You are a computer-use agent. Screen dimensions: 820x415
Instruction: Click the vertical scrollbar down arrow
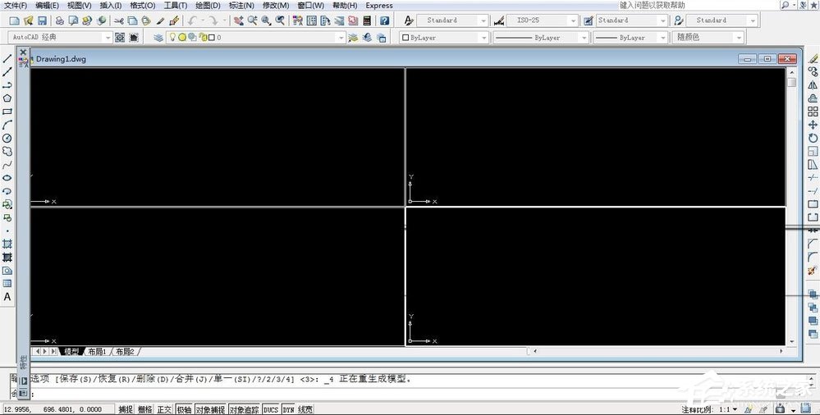pos(792,341)
